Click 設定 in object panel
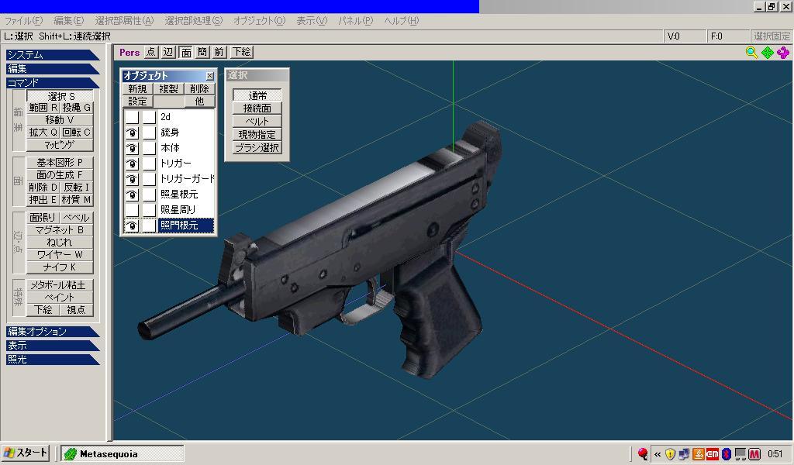 [137, 102]
